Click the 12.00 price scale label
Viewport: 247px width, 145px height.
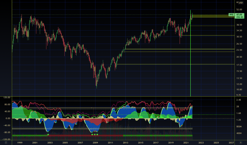(x=239, y=84)
